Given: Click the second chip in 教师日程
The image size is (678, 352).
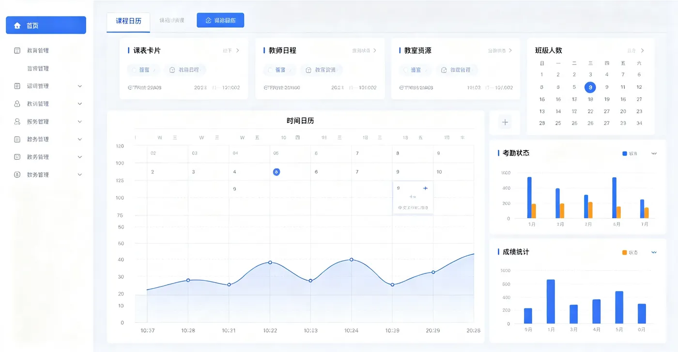Looking at the screenshot, I should tap(322, 70).
